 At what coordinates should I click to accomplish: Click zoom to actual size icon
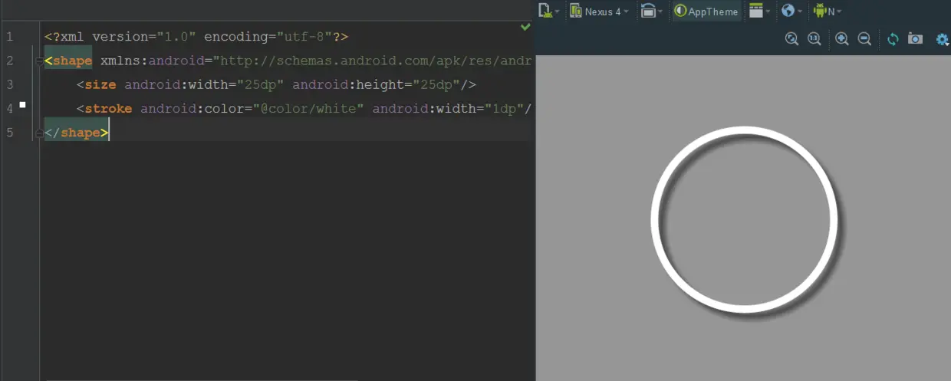(x=814, y=38)
